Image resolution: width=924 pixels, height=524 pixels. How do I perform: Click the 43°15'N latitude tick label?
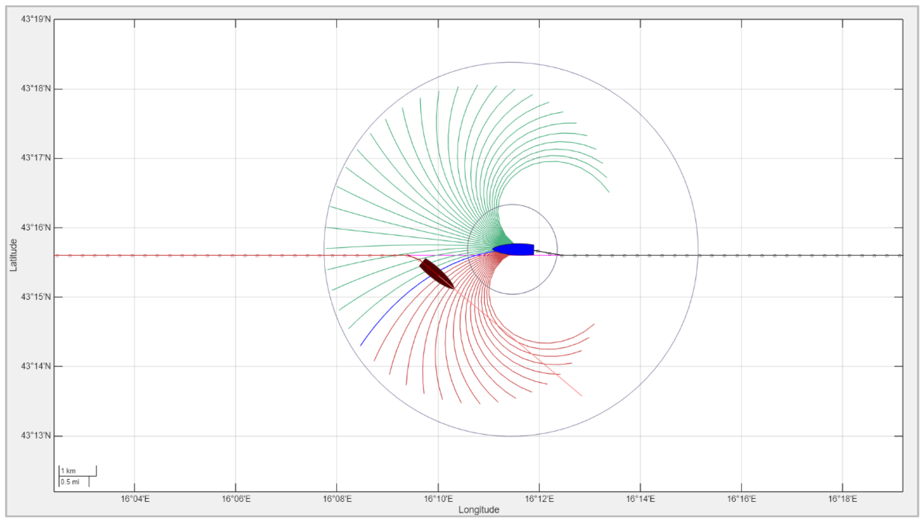point(36,297)
